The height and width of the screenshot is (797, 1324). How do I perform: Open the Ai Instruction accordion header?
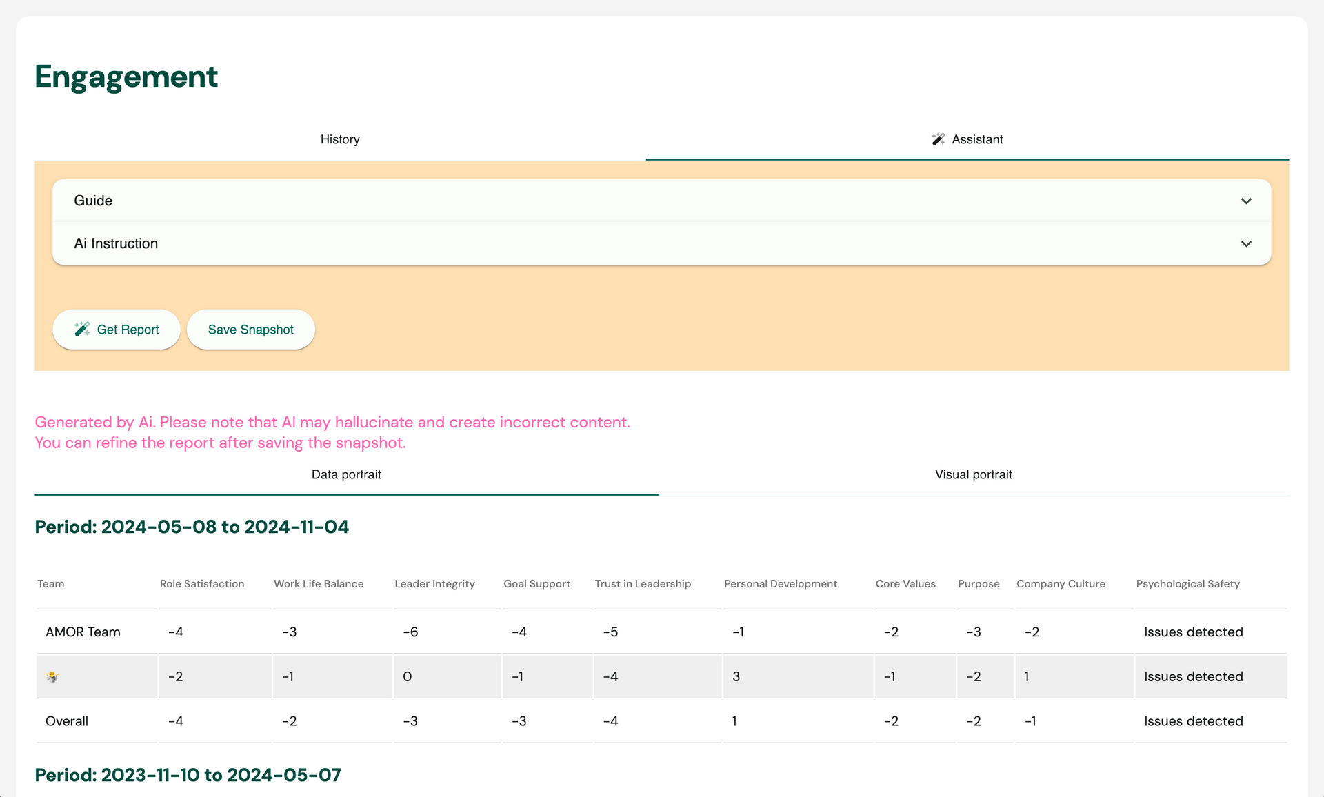[x=662, y=243]
